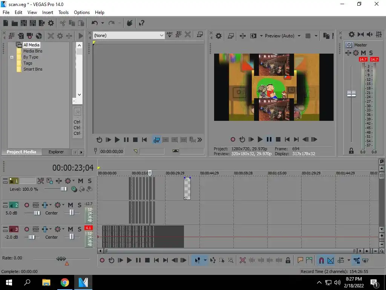Mute video track 1 with M
The image size is (386, 290).
pyautogui.click(x=81, y=181)
